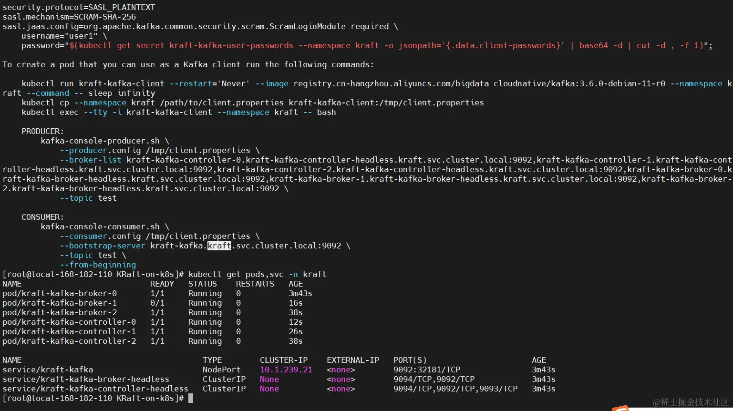Click the --from-beginning consumer flag
This screenshot has height=411, width=733.
[x=97, y=265]
